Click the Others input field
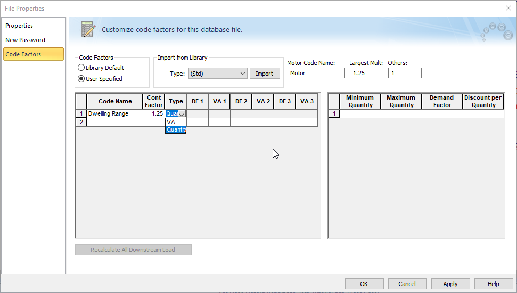Viewport: 517px width, 293px height. tap(404, 73)
